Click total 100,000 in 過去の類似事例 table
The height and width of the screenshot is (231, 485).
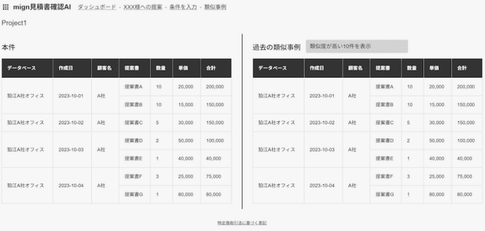coord(466,141)
